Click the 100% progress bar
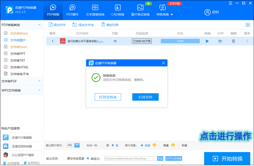Viewport: 254px width, 166px height. [x=180, y=41]
